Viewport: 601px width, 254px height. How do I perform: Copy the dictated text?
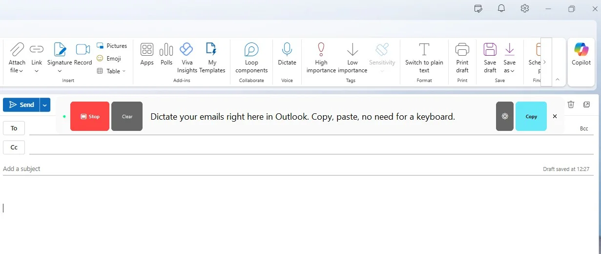point(531,116)
